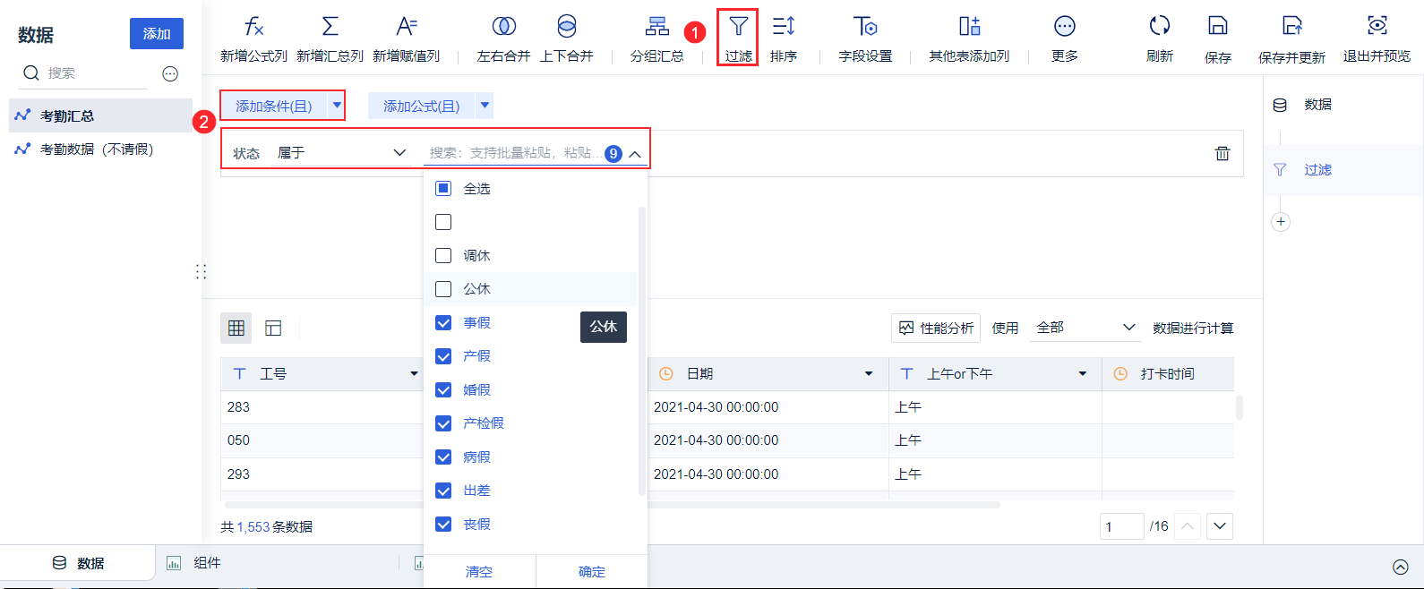Check the 公休 option
This screenshot has width=1424, height=589.
pyautogui.click(x=443, y=289)
